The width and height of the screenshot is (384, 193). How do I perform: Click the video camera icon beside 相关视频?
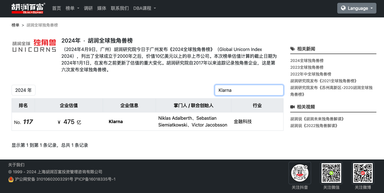pos(293,107)
